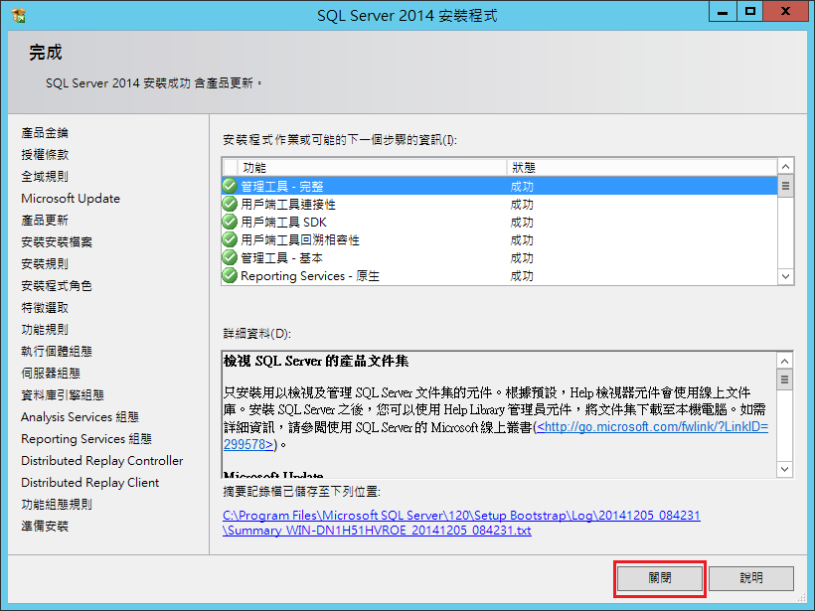
Task: Select the 用戶端工具 SDK row
Action: tap(500, 222)
